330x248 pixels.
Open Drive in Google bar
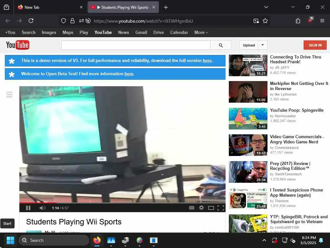[x=159, y=33]
